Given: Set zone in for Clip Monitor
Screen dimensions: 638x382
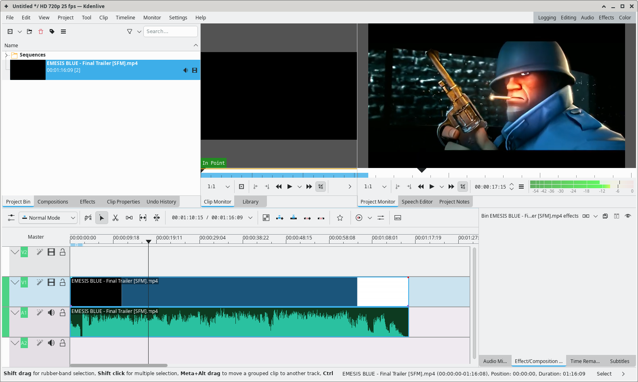Looking at the screenshot, I should (x=255, y=187).
